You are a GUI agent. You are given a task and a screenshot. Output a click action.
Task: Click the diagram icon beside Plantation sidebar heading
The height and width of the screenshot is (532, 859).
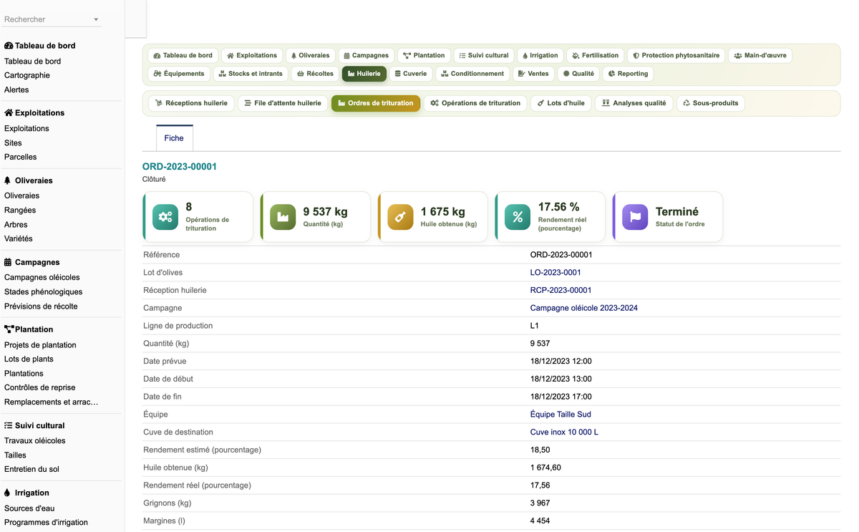click(9, 329)
